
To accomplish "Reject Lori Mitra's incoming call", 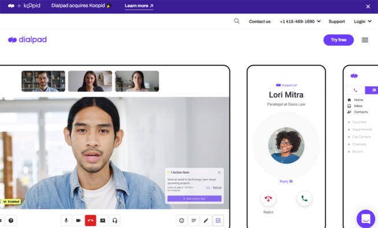I will pyautogui.click(x=268, y=198).
